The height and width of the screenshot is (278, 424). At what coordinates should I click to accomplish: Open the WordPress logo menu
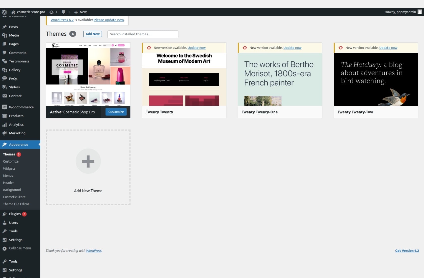(4, 12)
